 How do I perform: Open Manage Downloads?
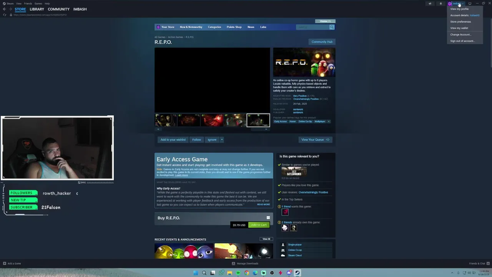point(245,264)
